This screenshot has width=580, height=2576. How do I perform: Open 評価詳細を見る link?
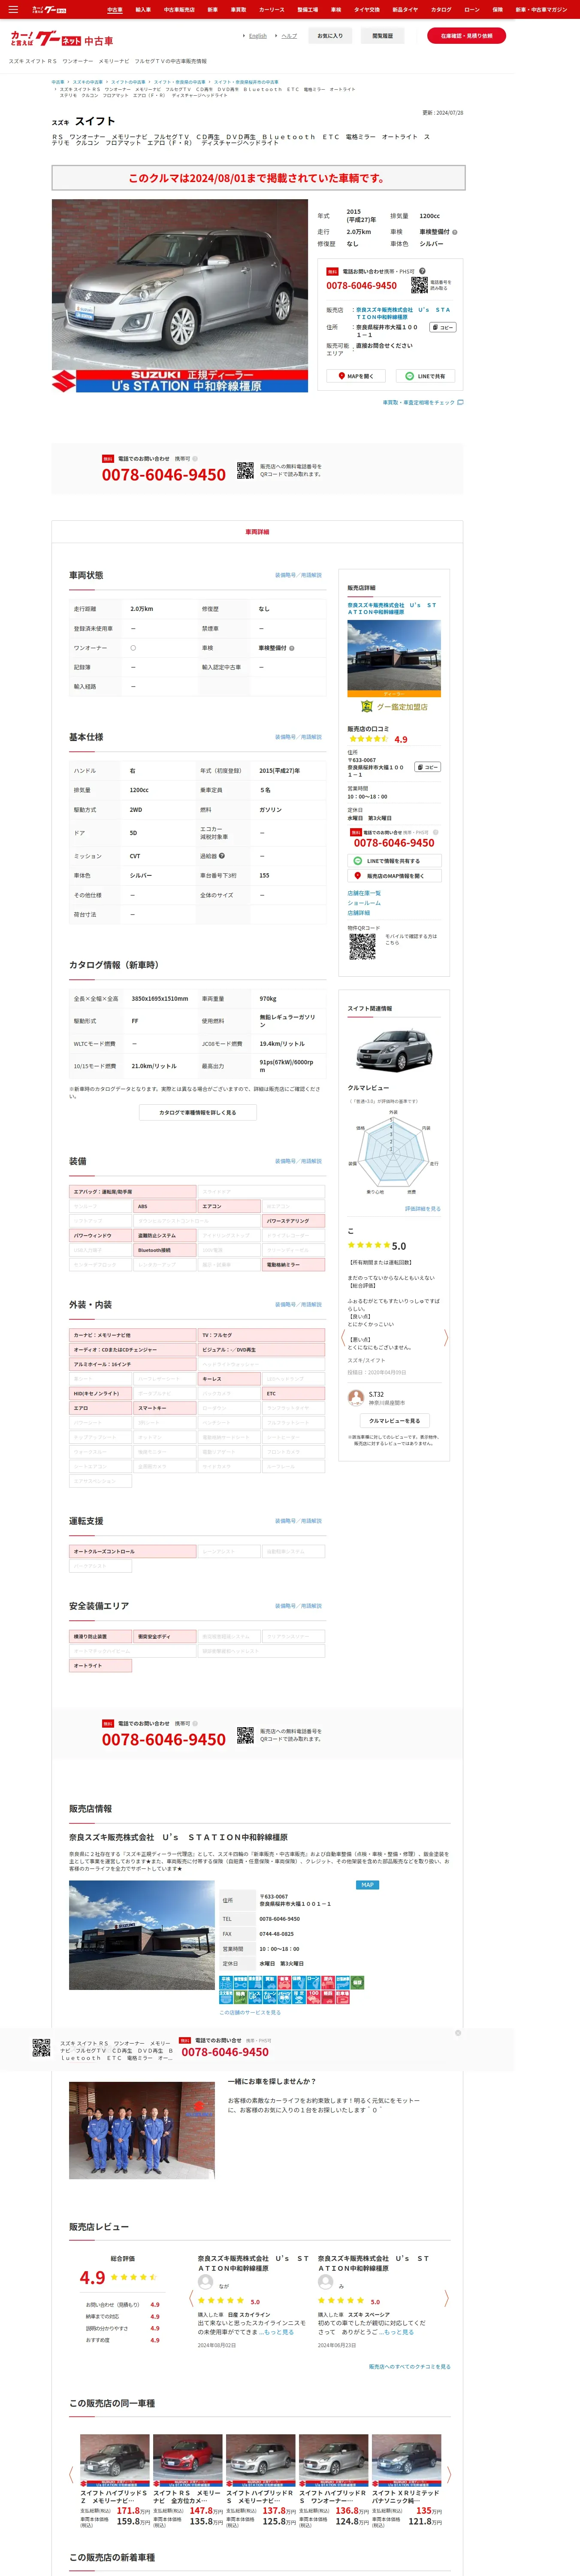tap(422, 1209)
